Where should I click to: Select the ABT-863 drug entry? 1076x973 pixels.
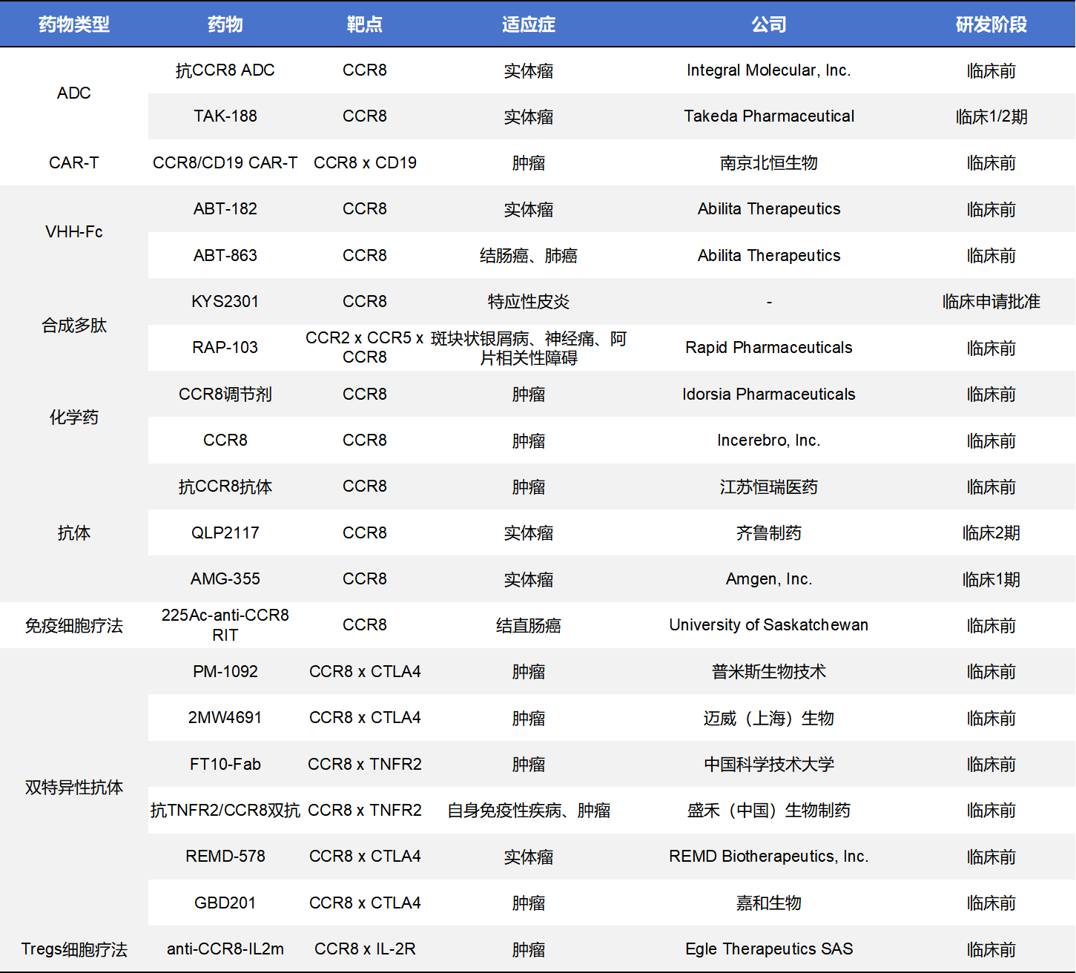click(225, 256)
